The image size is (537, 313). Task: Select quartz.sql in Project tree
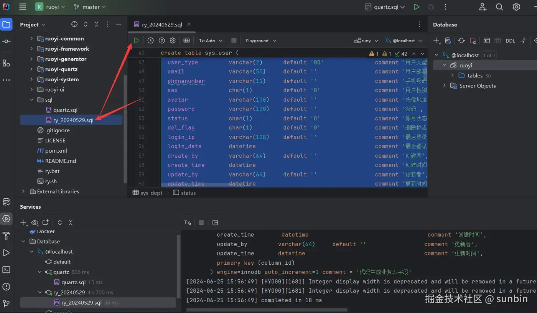(65, 110)
